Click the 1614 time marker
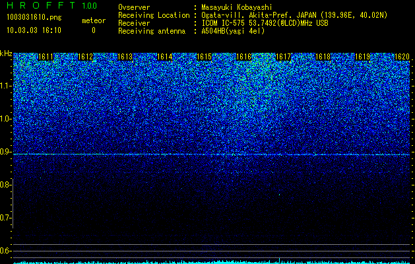Viewport: 415px width, 264px height. (165, 57)
